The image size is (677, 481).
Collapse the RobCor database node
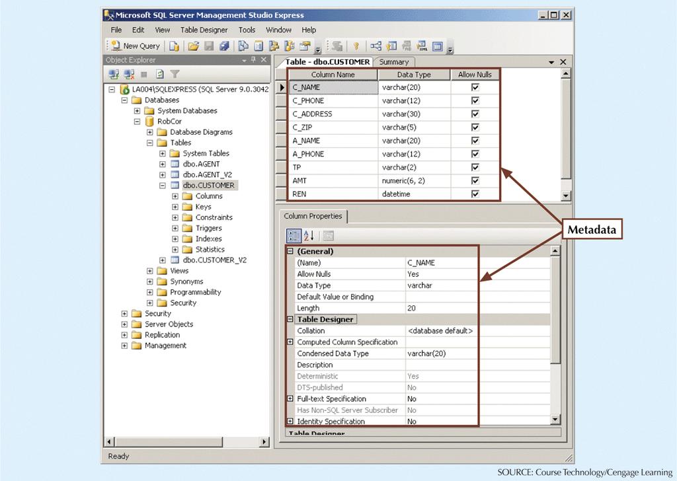(138, 122)
